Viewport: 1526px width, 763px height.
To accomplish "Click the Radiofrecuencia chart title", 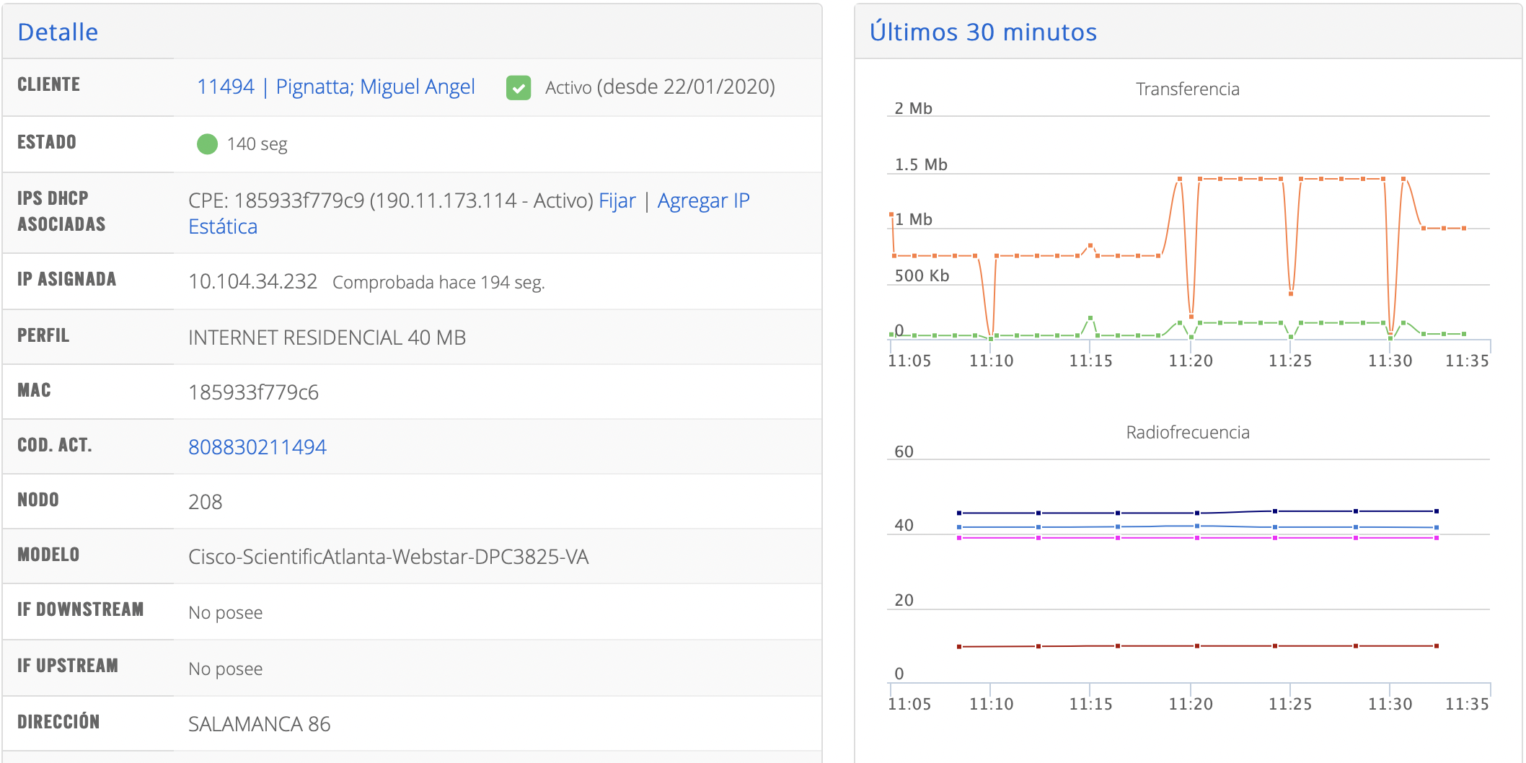I will coord(1187,433).
